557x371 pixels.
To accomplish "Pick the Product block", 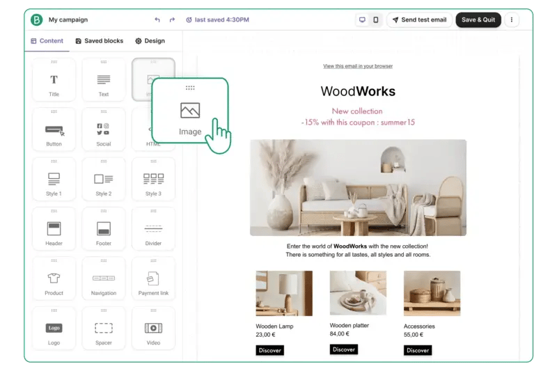I will 54,280.
